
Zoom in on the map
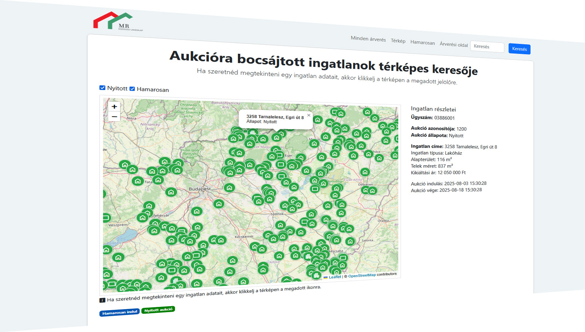pyautogui.click(x=114, y=107)
